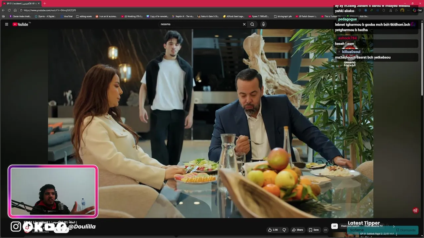Reload the page
Image resolution: width=424 pixels, height=238 pixels.
(x=9, y=10)
